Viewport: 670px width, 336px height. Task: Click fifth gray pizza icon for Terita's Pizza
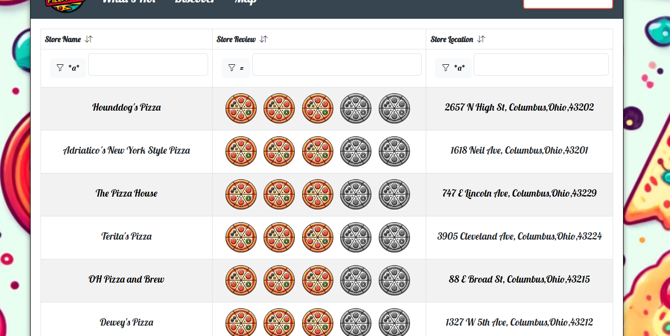[394, 237]
